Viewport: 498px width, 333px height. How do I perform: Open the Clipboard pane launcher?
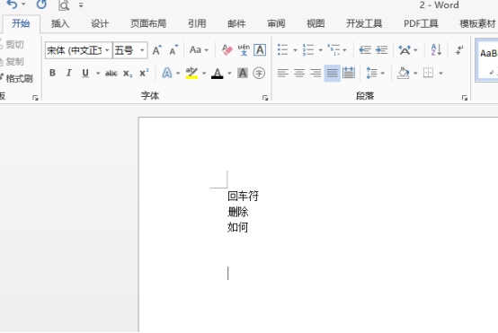(x=35, y=98)
